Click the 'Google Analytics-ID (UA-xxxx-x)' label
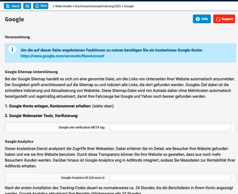 pos(83,178)
